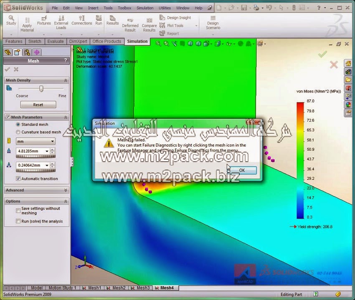Open the File Explorer folder icon in the task pane
The width and height of the screenshot is (355, 300).
point(348,80)
